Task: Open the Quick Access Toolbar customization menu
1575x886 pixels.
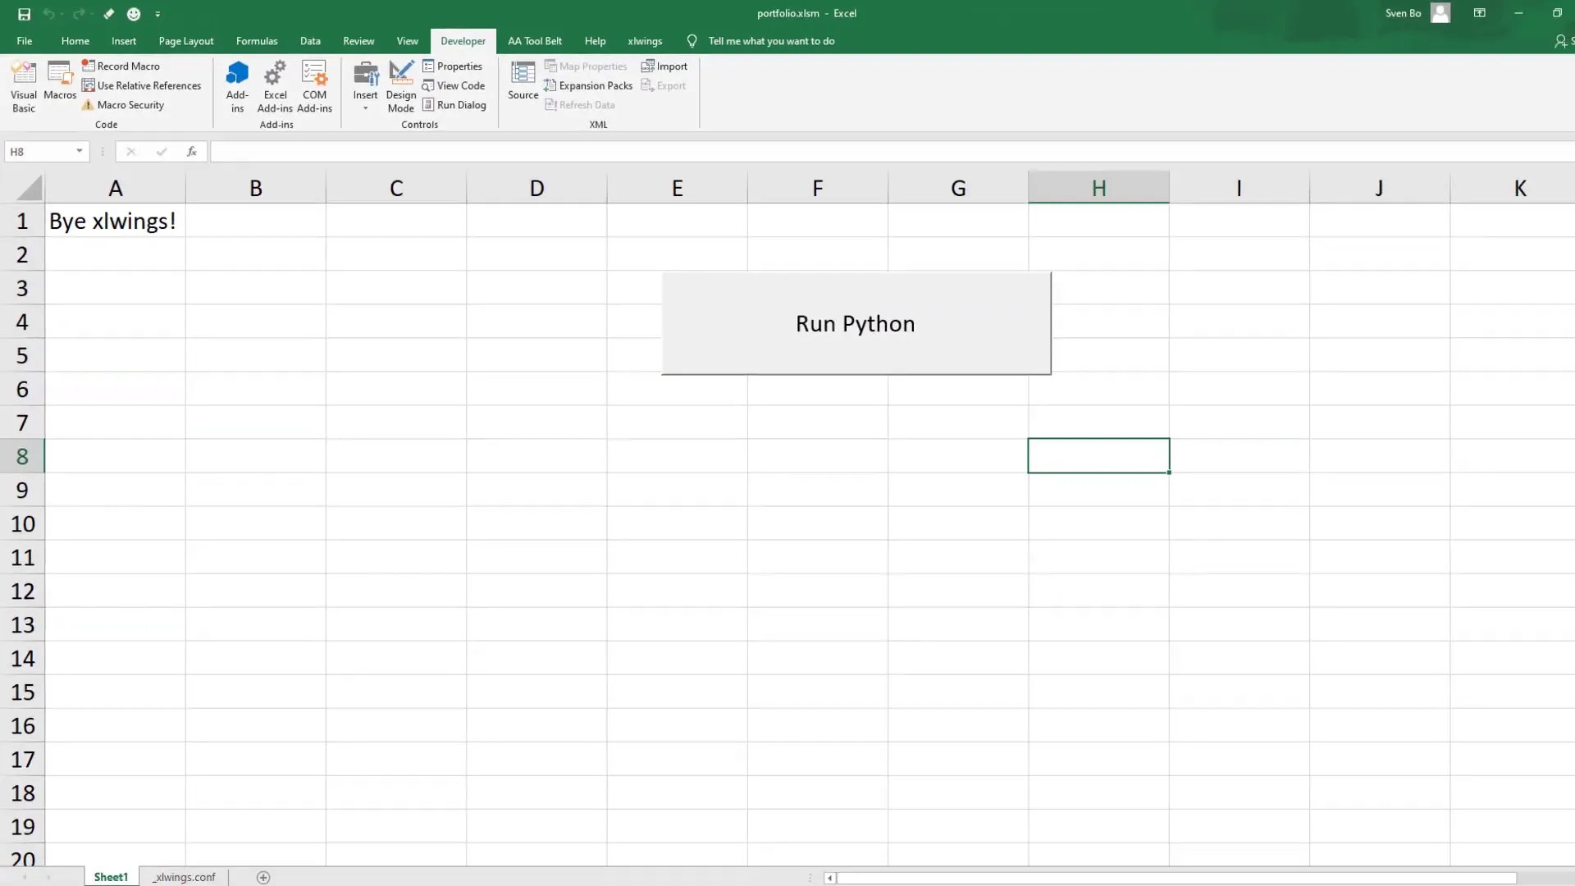Action: pos(157,13)
